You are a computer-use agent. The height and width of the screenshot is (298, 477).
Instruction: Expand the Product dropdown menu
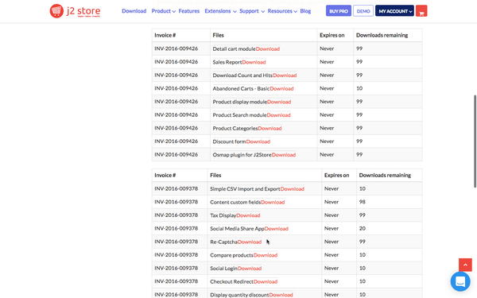pyautogui.click(x=163, y=11)
